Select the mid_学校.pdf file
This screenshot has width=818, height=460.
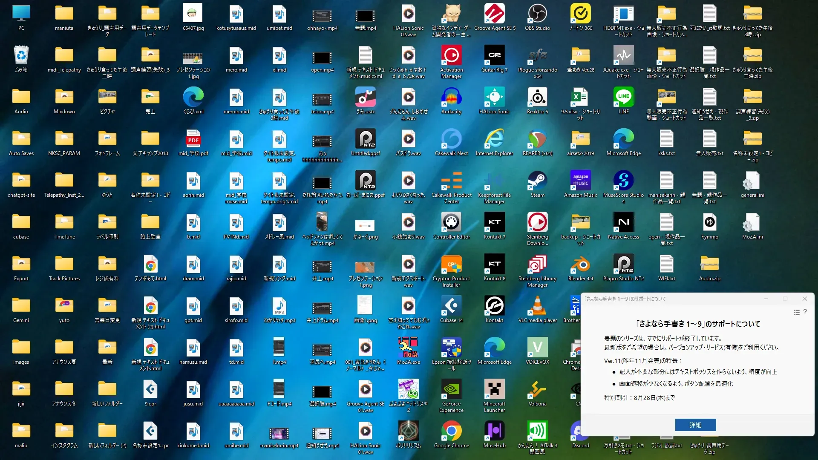193,139
